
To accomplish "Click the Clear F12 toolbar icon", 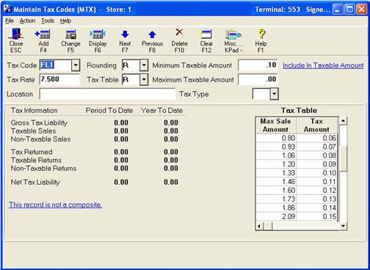I will [x=206, y=40].
